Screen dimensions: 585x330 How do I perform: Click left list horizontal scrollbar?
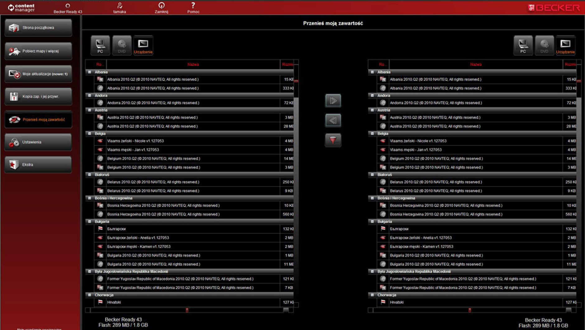[x=190, y=310]
